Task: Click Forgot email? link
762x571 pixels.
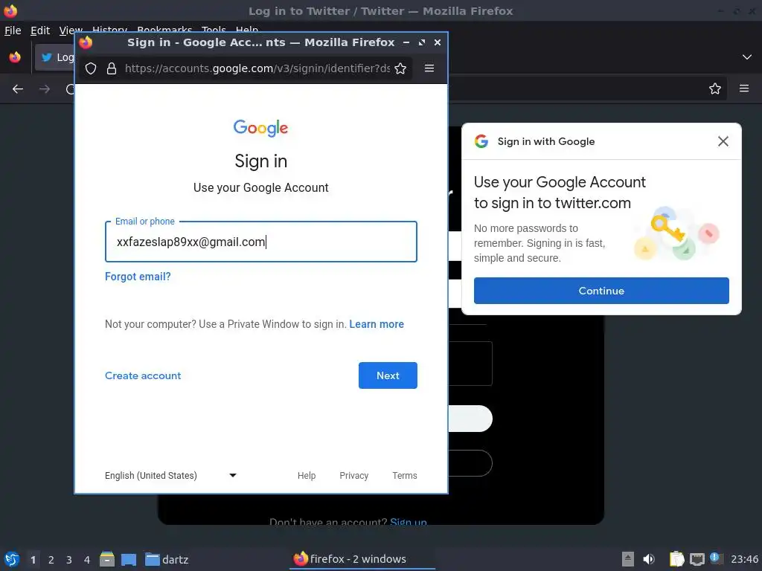Action: pos(138,277)
